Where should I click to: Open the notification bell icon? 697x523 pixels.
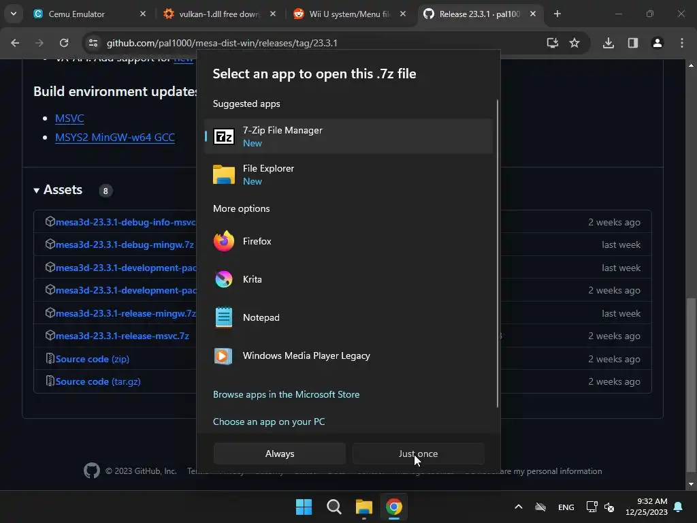[679, 507]
